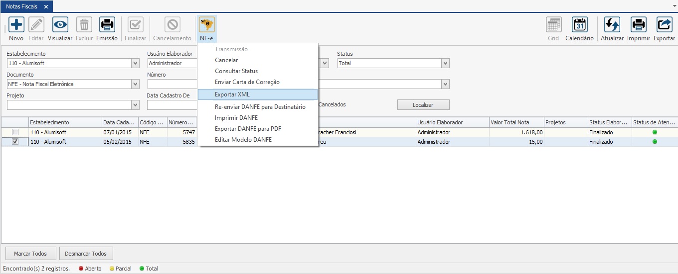This screenshot has width=678, height=274.
Task: Select Exportar XML menu item
Action: click(232, 94)
